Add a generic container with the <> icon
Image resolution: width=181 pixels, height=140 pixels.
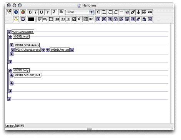tap(133, 19)
